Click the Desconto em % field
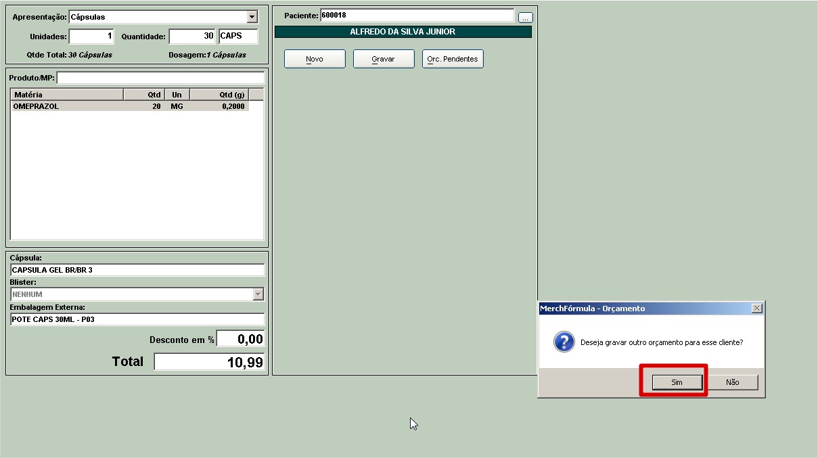This screenshot has width=818, height=458. 240,340
